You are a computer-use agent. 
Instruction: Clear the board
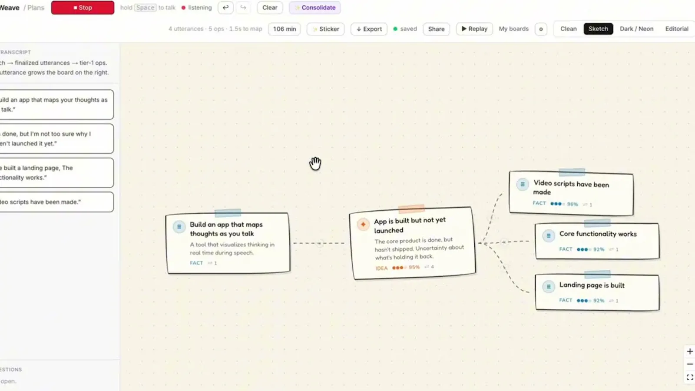click(270, 7)
